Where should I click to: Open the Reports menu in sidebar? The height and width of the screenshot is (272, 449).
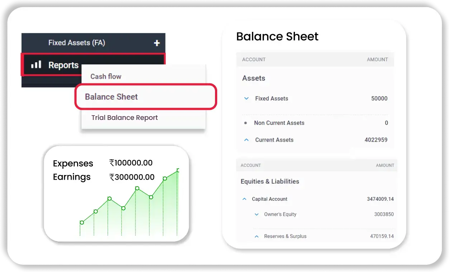63,65
